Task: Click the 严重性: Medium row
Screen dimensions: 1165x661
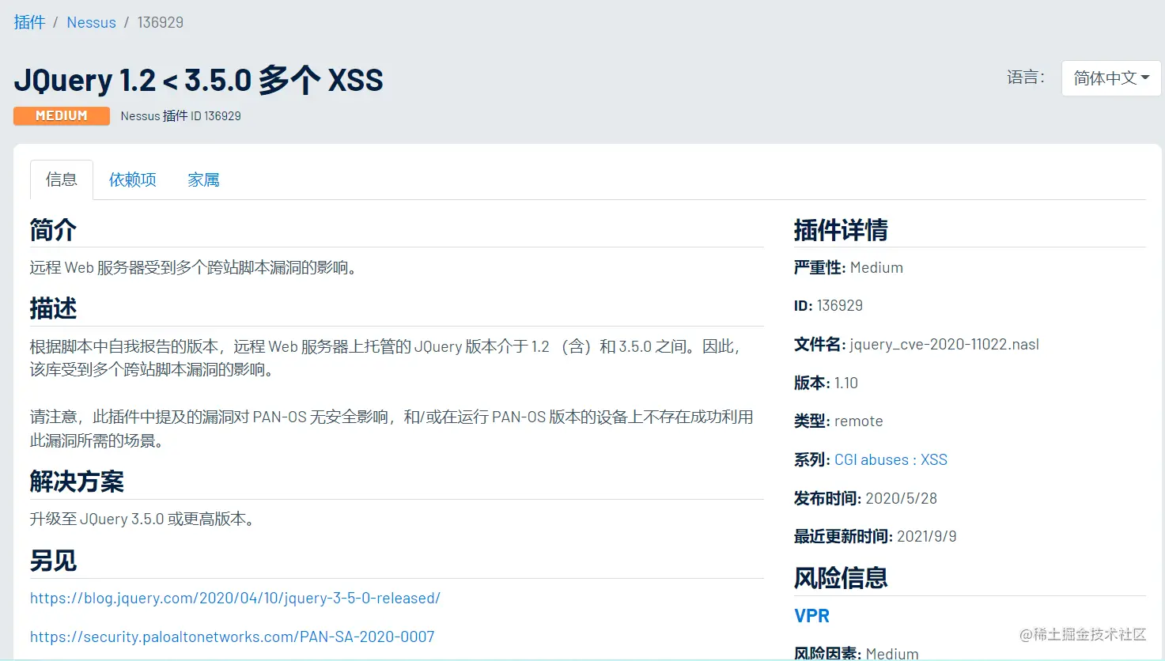Action: (849, 267)
